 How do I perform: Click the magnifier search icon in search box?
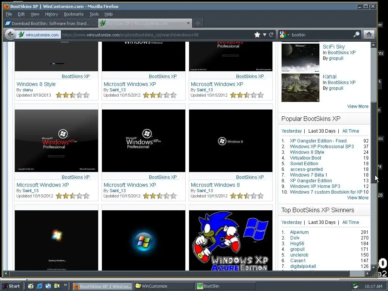(x=356, y=34)
